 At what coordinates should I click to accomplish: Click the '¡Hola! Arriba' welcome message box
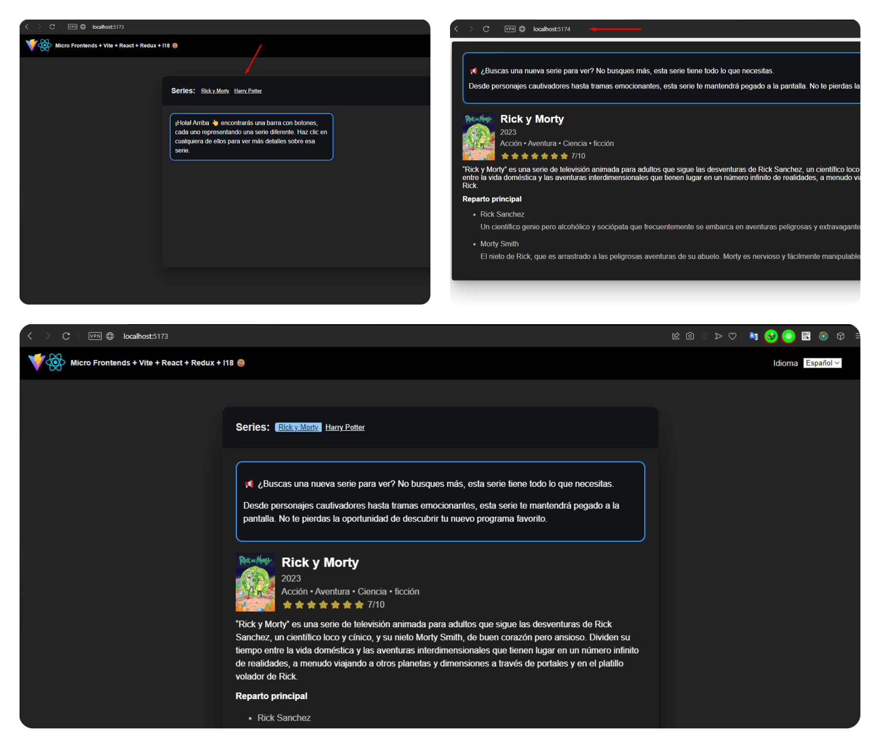[x=251, y=137]
